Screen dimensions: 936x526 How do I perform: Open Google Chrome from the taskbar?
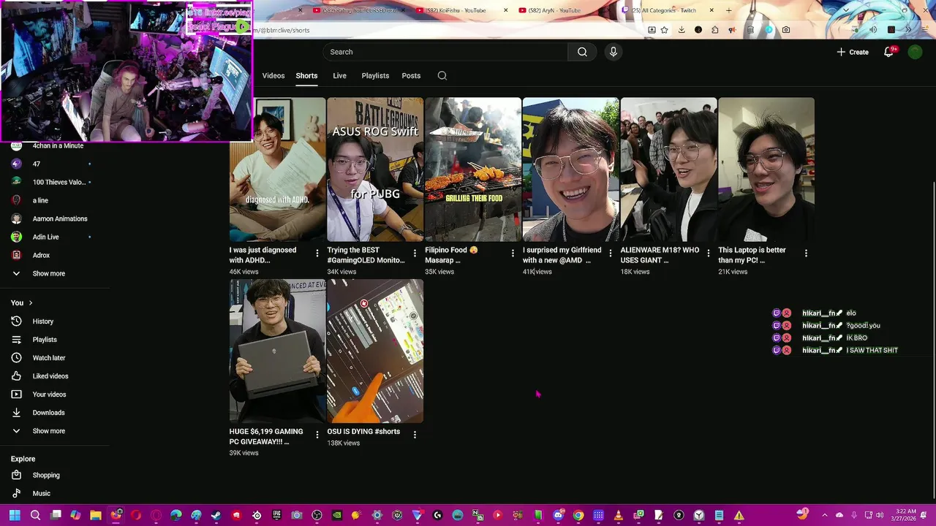(578, 516)
